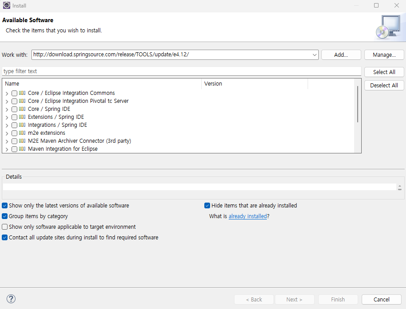Click the help question mark icon
Screen dimensions: 406x309
click(x=11, y=299)
